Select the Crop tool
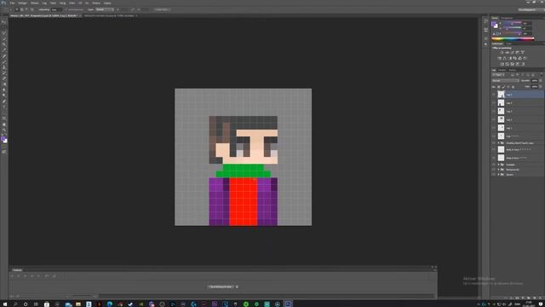This screenshot has width=545, height=307. (x=4, y=44)
